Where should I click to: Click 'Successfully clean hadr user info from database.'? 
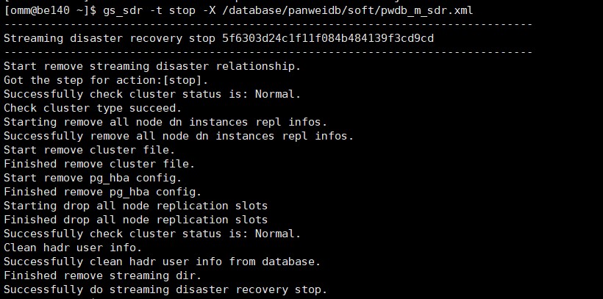tap(163, 262)
